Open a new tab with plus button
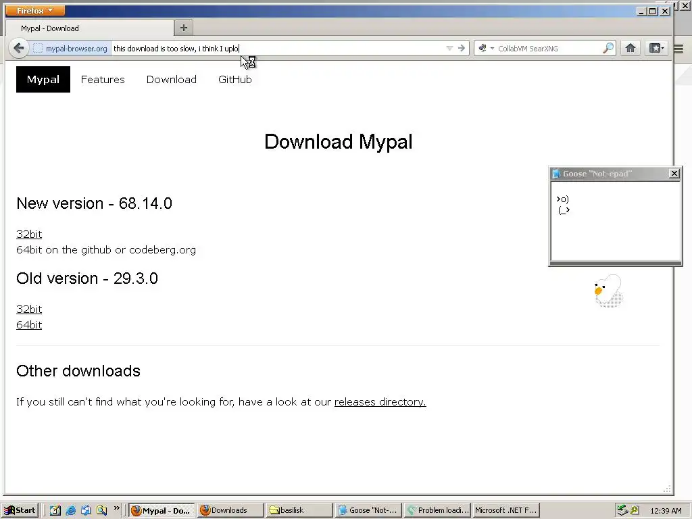692x519 pixels. (184, 28)
